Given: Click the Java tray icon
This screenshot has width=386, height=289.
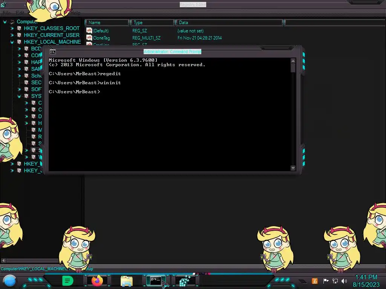Looking at the screenshot, I should tap(315, 281).
